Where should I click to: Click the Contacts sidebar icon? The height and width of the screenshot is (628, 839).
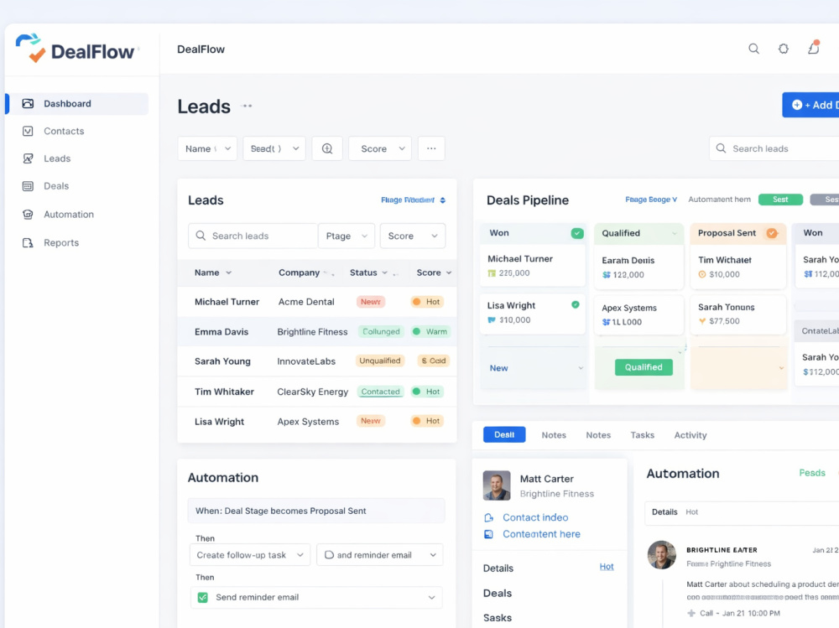click(x=28, y=131)
